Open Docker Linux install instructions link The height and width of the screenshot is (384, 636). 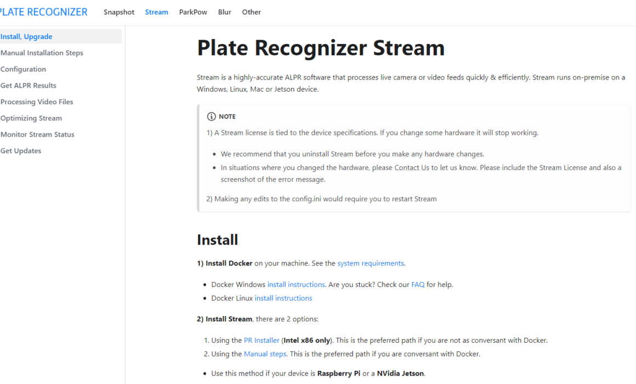point(283,298)
